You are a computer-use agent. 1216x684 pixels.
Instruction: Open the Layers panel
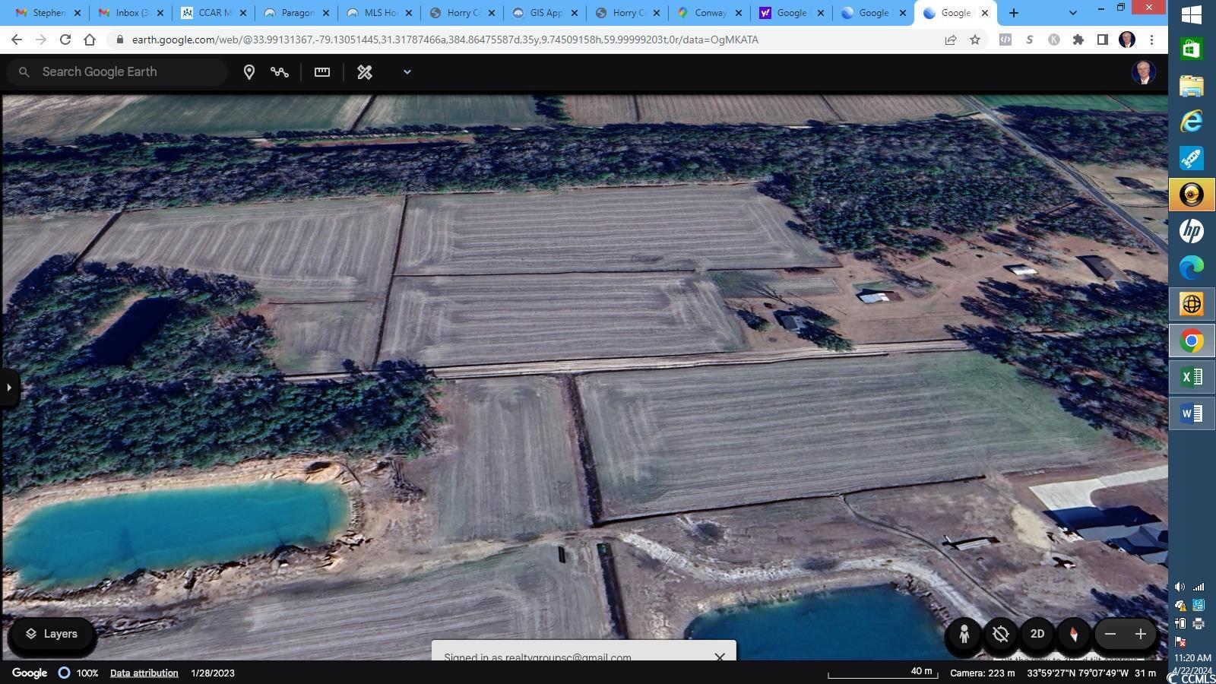(52, 634)
